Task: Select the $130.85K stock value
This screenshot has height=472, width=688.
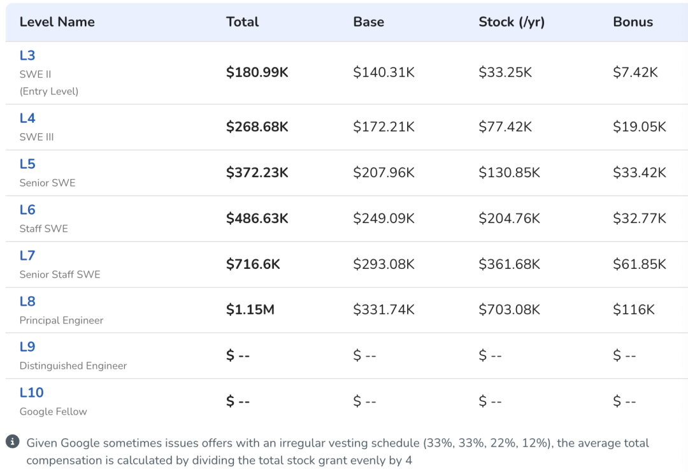Action: coord(510,173)
